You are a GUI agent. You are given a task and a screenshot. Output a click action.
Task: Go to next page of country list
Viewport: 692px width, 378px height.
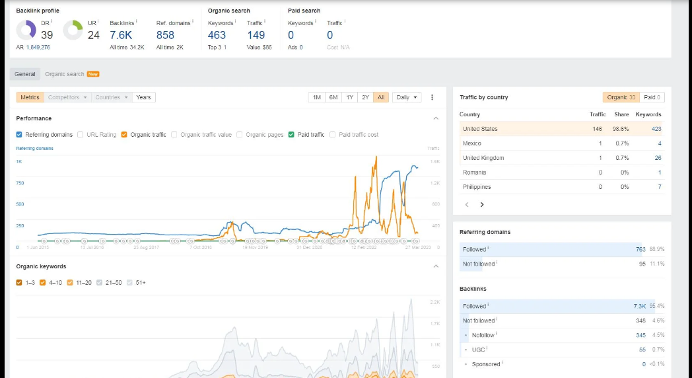click(482, 205)
